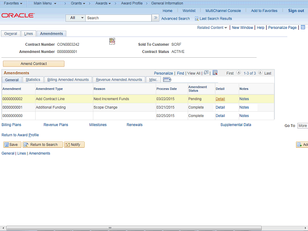Open the Revenue Plans link
The image size is (308, 231).
[56, 125]
